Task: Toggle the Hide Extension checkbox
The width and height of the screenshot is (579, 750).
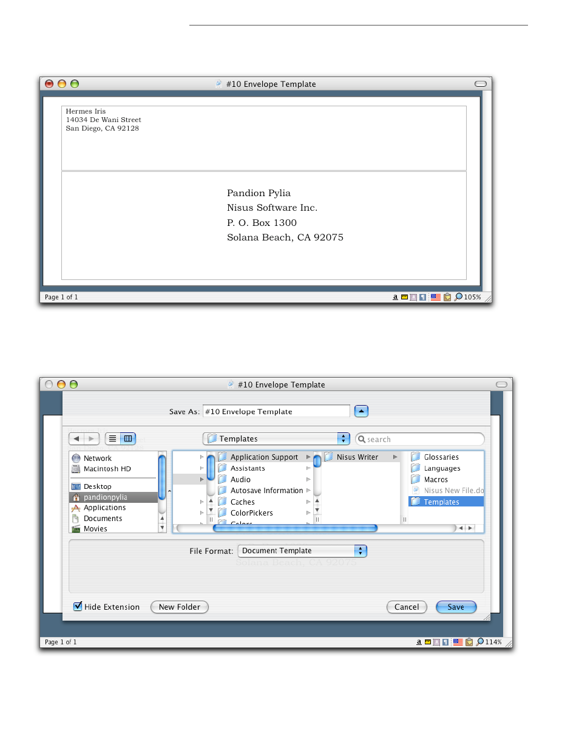Action: tap(78, 606)
